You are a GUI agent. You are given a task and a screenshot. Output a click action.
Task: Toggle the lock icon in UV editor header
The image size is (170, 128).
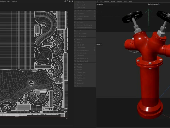(x=67, y=1)
